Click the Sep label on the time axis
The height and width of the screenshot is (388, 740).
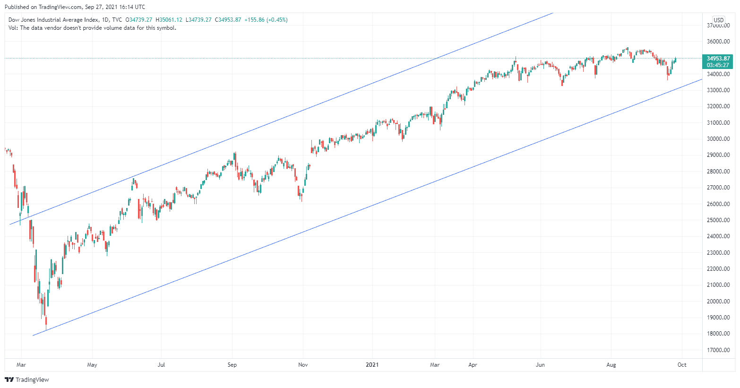click(232, 365)
